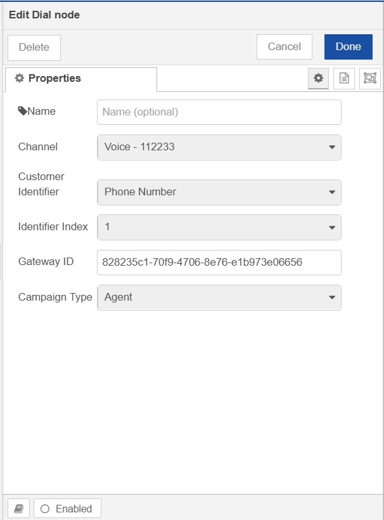The image size is (384, 520).
Task: Cancel editing the Dial node
Action: [285, 47]
